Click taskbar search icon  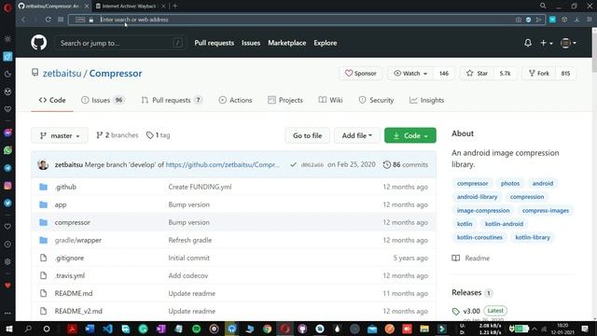tap(28, 329)
